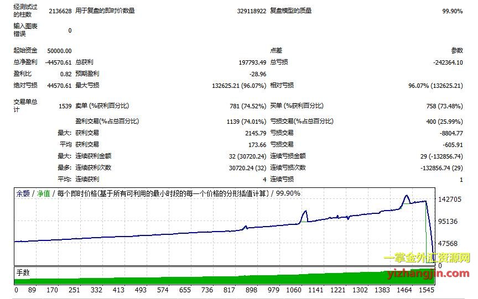Click the 盈利比 value 0.82
The image size is (478, 299).
65,74
